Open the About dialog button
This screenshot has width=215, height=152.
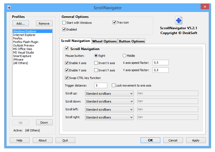pyautogui.click(x=43, y=140)
